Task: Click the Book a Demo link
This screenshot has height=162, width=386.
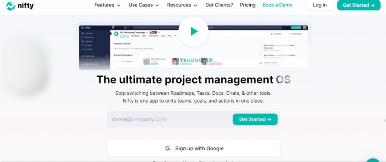Action: [x=277, y=5]
